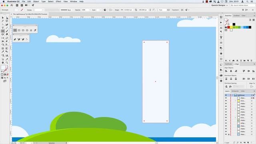The height and width of the screenshot is (144, 256).
Task: Pick Anchor Point tool in floating pen panel
Action: tap(27, 39)
